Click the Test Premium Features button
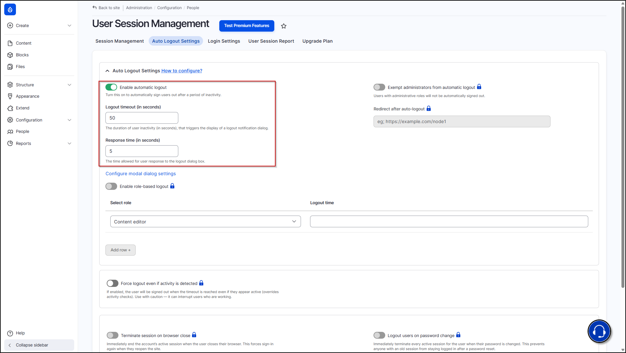626x353 pixels. point(247,26)
